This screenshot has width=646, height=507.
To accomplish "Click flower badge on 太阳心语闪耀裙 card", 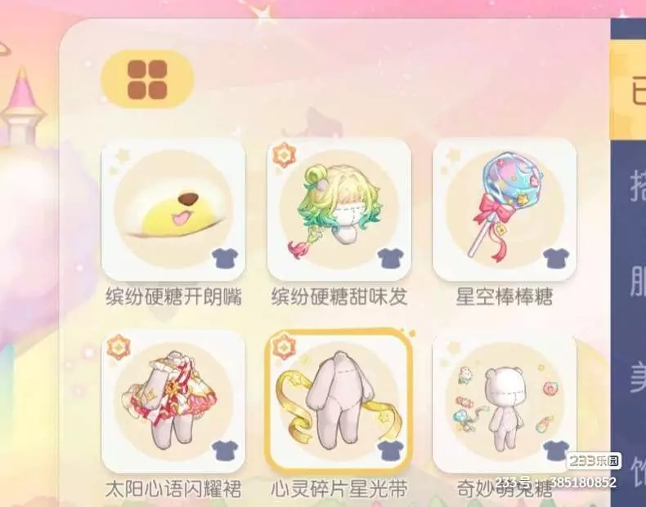I will (x=119, y=348).
